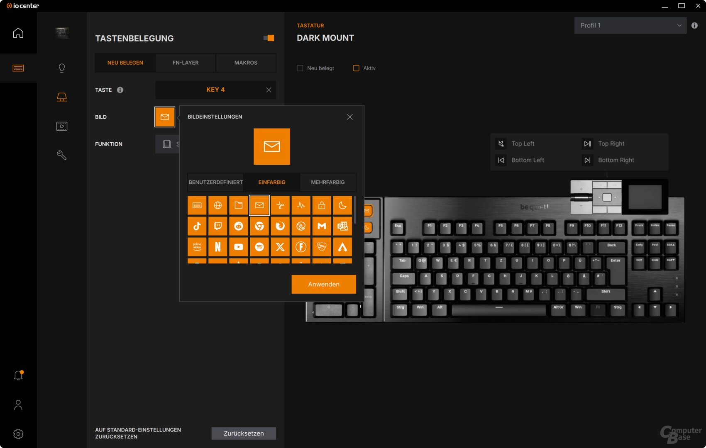
Task: Enable the Neu belegt checkbox
Action: point(300,68)
